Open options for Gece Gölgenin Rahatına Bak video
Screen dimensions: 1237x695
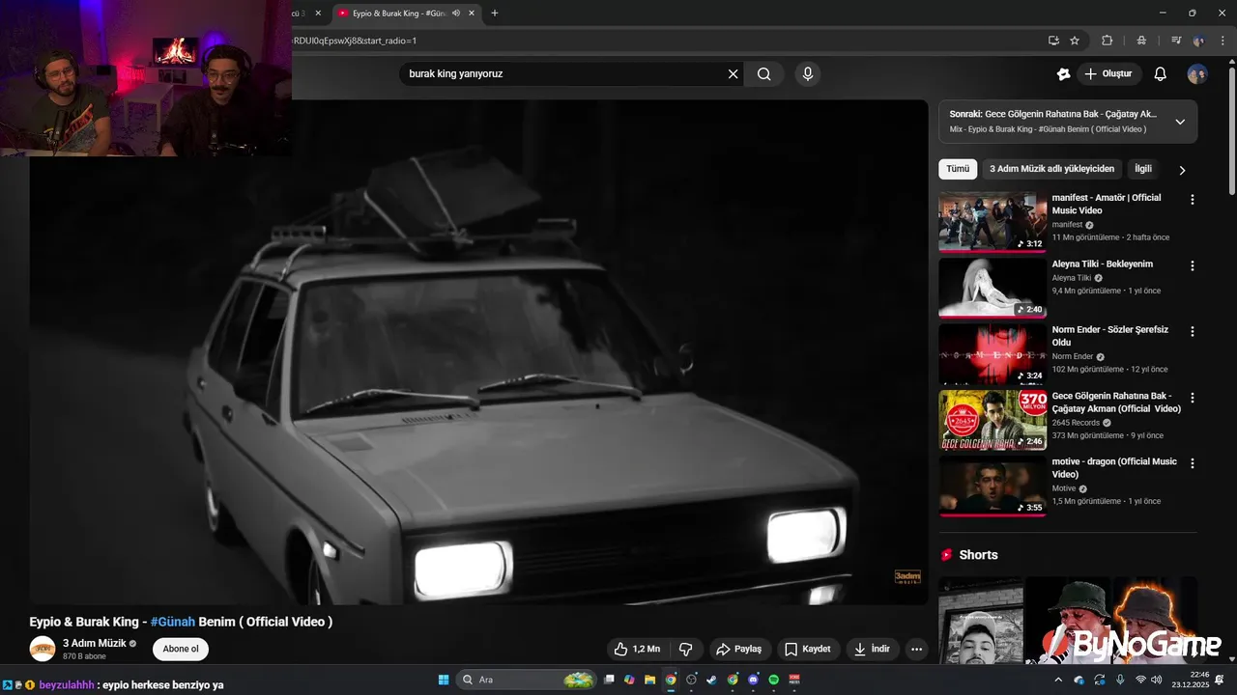tap(1192, 398)
